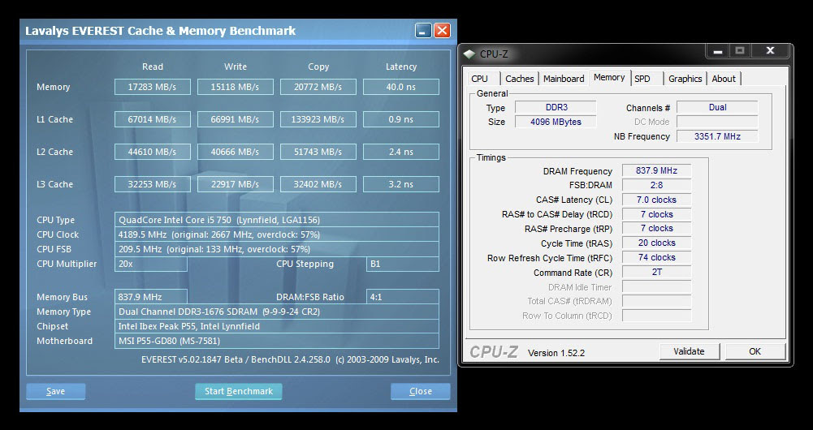Click the L3 Cache Read value 32253 MB/s
Screen dimensions: 813x430
[153, 184]
